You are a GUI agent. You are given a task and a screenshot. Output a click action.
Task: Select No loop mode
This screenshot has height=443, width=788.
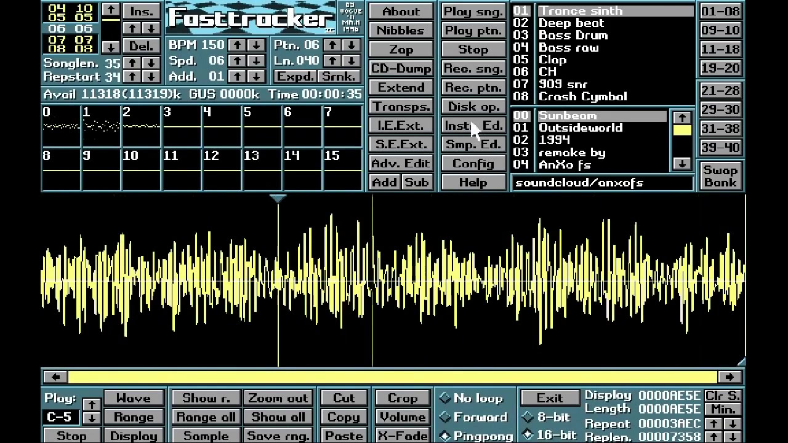coord(473,399)
